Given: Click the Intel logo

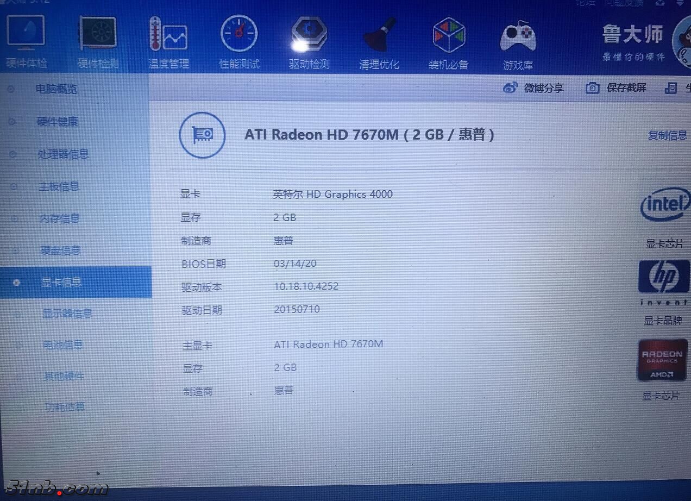Looking at the screenshot, I should (665, 205).
